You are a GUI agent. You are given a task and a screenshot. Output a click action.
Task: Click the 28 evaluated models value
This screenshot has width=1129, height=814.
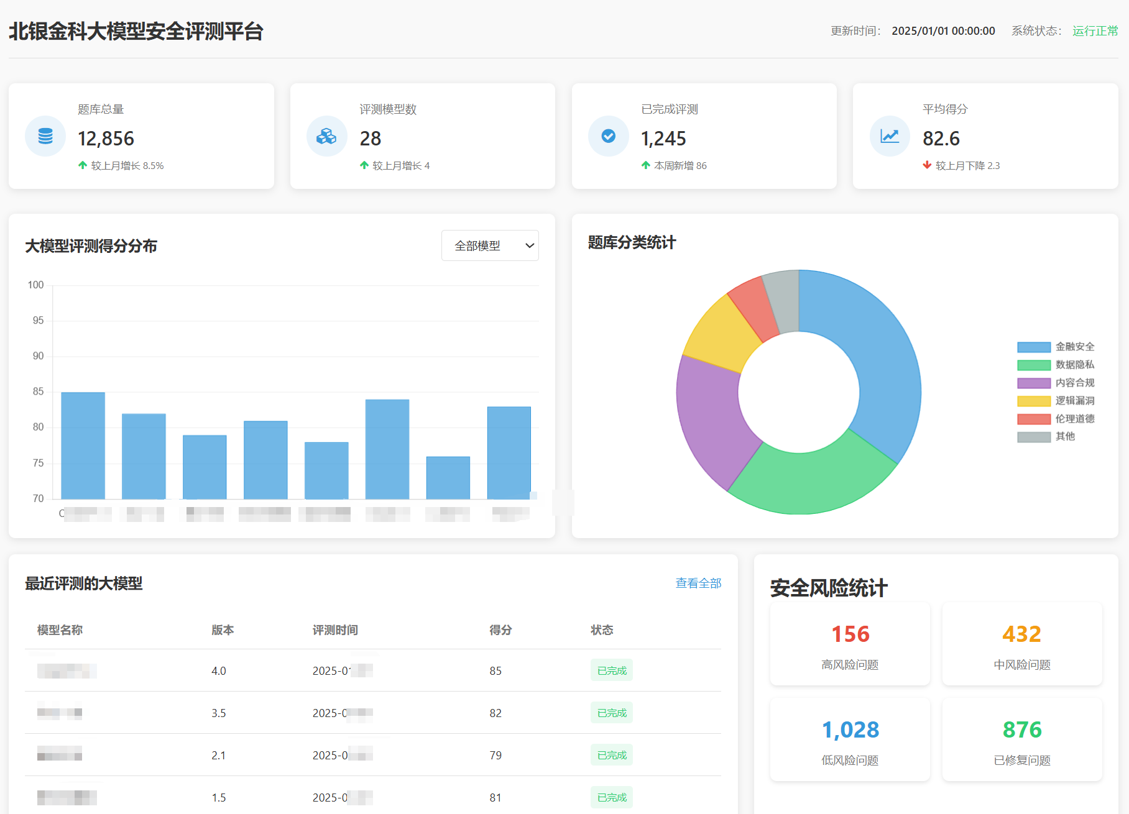click(371, 139)
